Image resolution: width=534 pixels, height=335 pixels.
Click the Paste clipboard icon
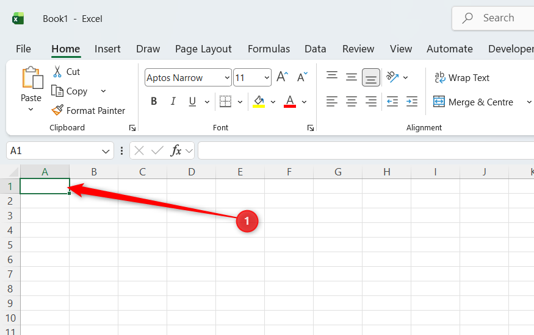coord(32,77)
